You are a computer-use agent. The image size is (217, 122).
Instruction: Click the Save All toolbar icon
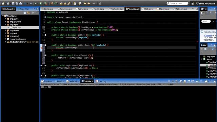[x=17, y=3]
